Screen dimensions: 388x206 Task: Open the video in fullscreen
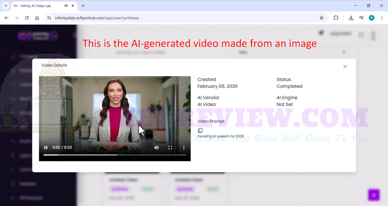pyautogui.click(x=170, y=148)
